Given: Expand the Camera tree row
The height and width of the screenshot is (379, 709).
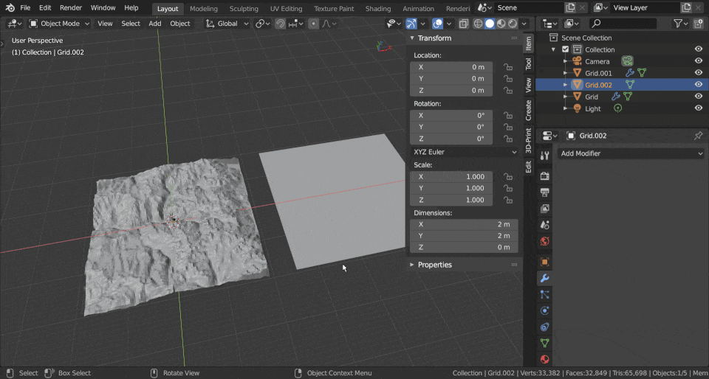Looking at the screenshot, I should 565,61.
